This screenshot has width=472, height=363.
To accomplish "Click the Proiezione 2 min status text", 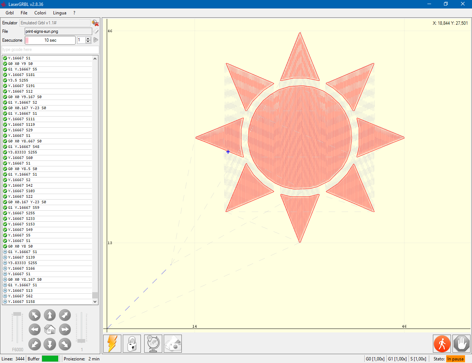I will (81, 359).
